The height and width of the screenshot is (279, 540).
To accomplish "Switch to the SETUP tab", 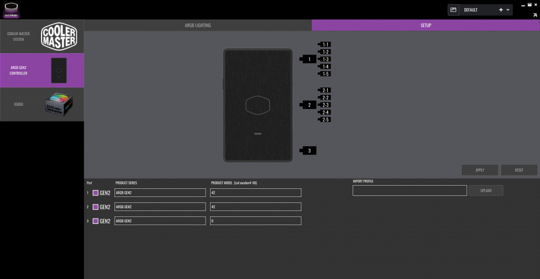I will click(426, 25).
